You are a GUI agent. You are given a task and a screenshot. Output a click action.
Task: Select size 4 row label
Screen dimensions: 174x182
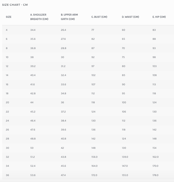[x=7, y=30]
